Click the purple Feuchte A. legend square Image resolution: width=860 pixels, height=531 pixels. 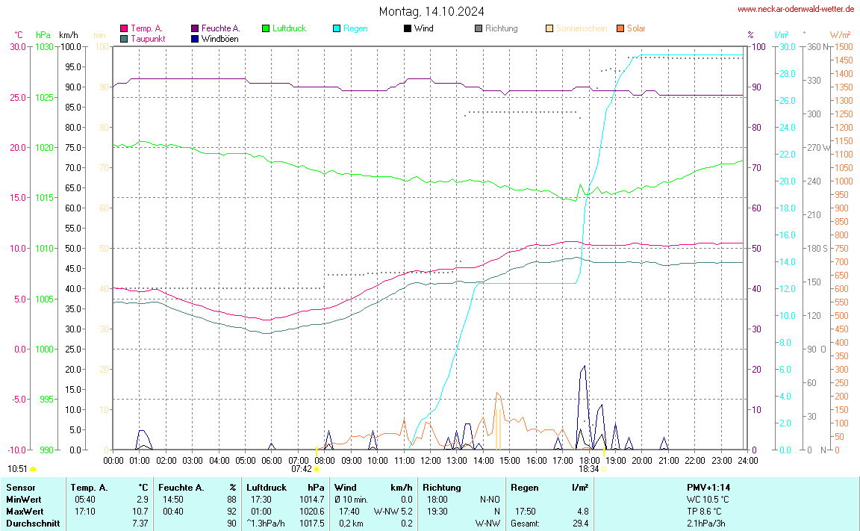(195, 28)
